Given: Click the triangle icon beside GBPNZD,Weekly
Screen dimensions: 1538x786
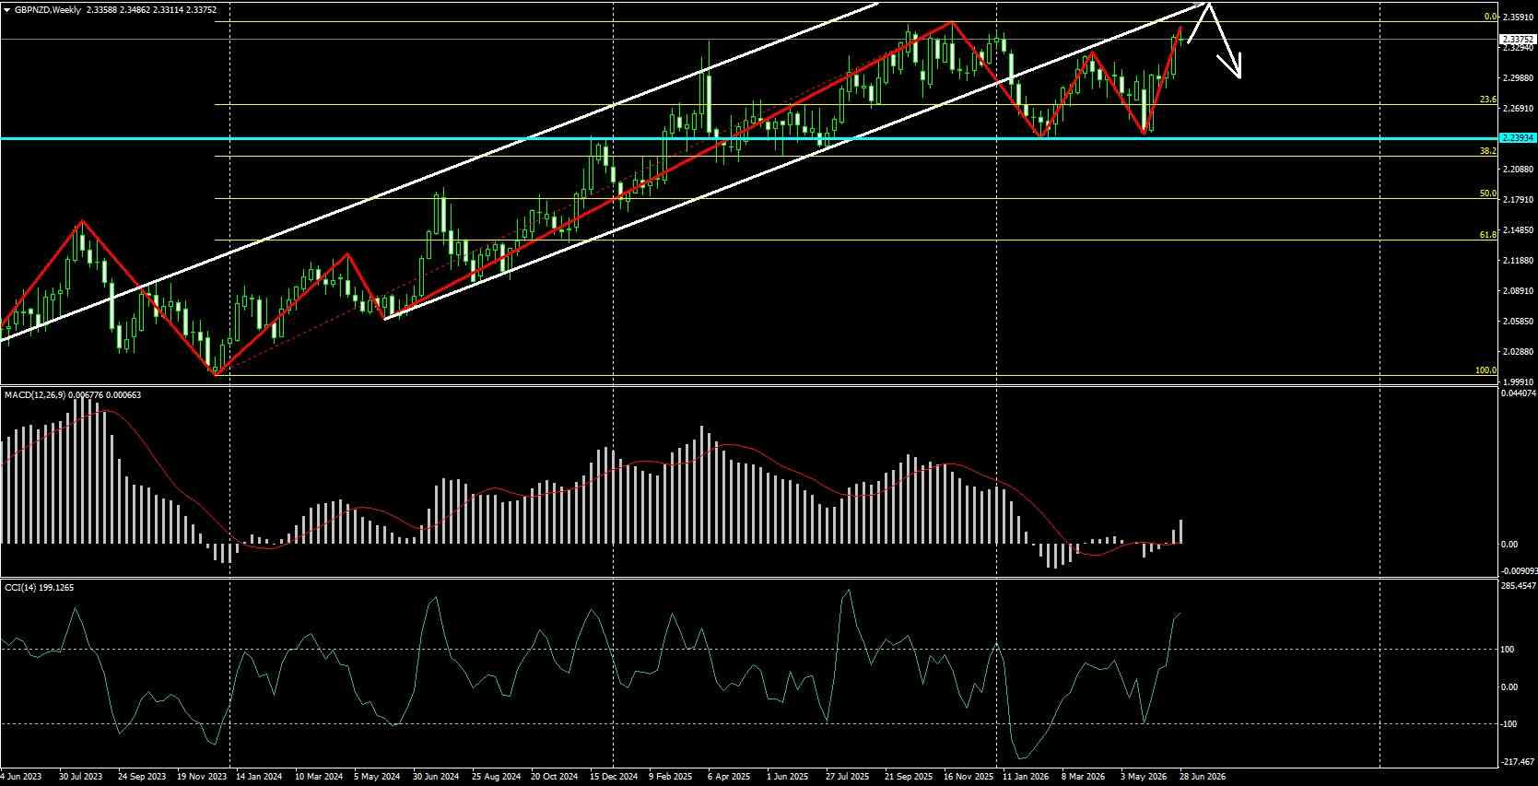Looking at the screenshot, I should click(x=8, y=9).
